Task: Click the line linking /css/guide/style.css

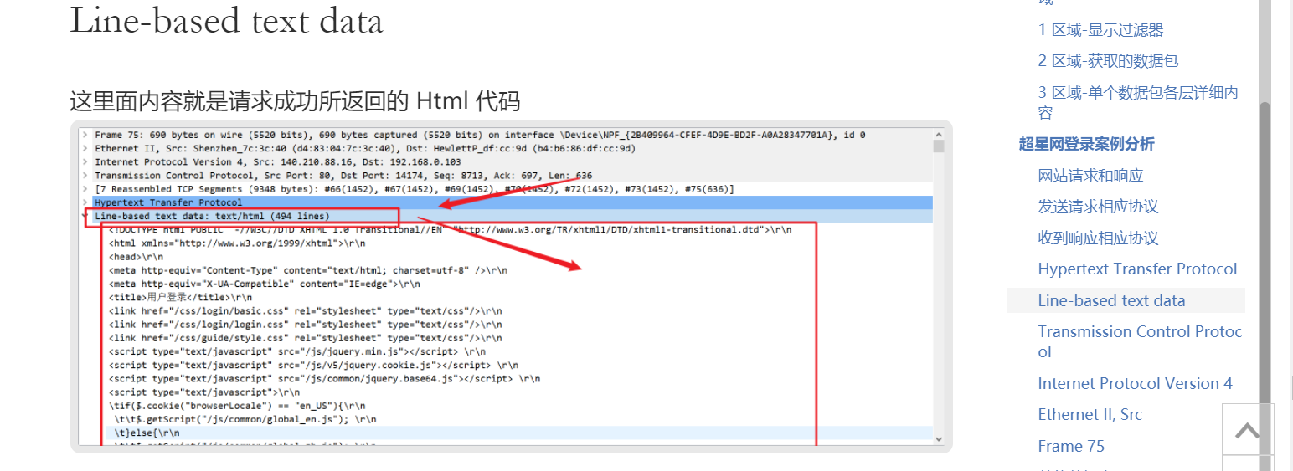Action: click(x=306, y=338)
